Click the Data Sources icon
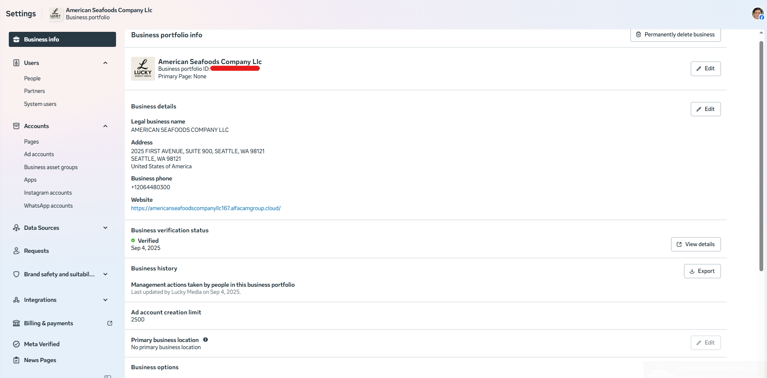This screenshot has height=378, width=767. (16, 228)
